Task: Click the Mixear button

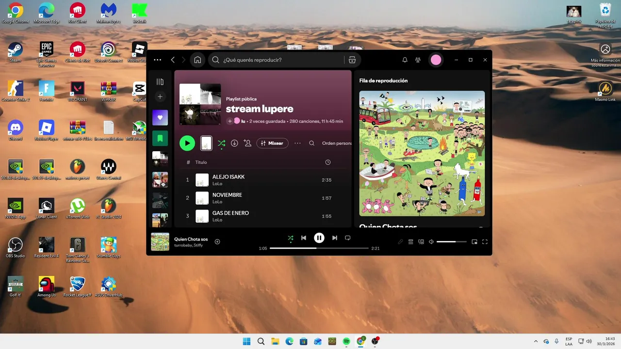Action: click(x=272, y=143)
